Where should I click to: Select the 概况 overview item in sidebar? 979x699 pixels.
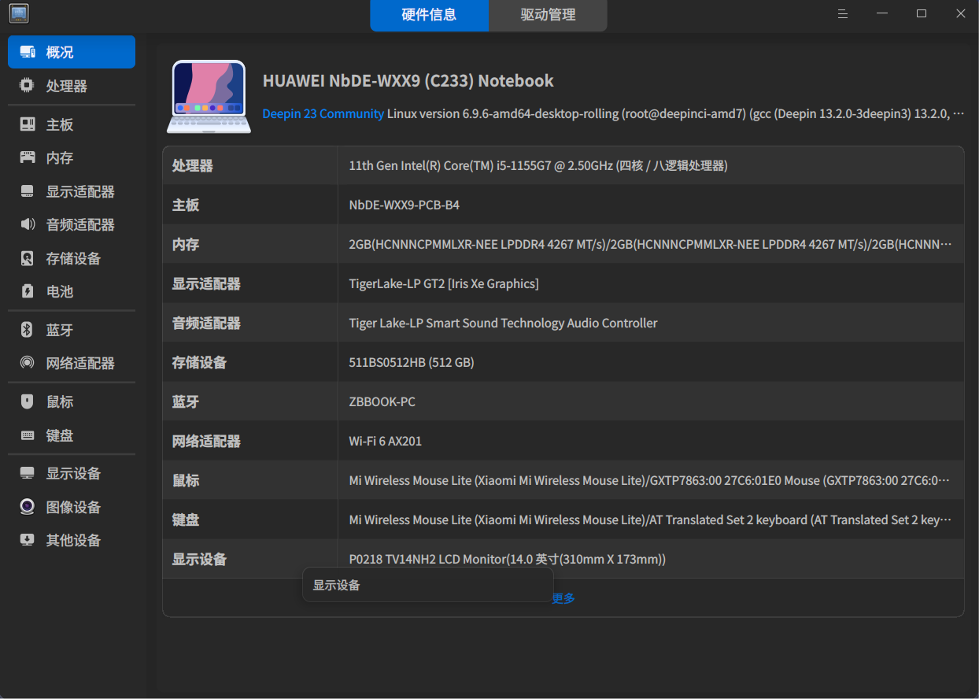(x=72, y=52)
